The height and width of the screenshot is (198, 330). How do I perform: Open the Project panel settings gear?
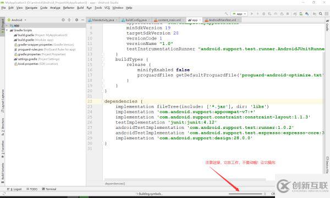[x=76, y=20]
